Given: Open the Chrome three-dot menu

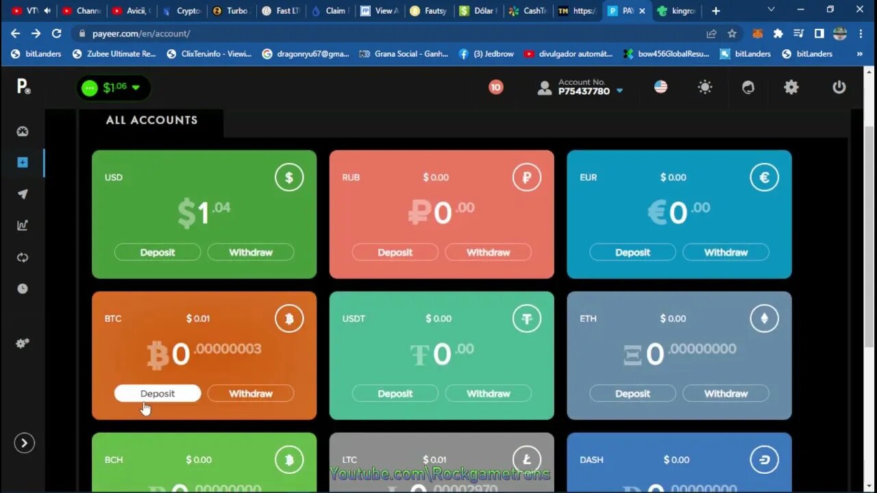Looking at the screenshot, I should pyautogui.click(x=861, y=33).
